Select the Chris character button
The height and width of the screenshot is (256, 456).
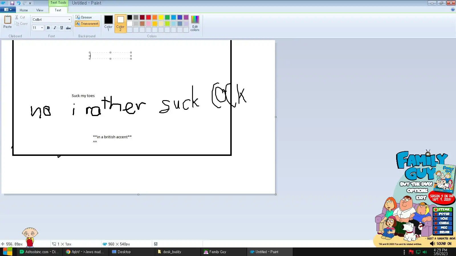443,223
